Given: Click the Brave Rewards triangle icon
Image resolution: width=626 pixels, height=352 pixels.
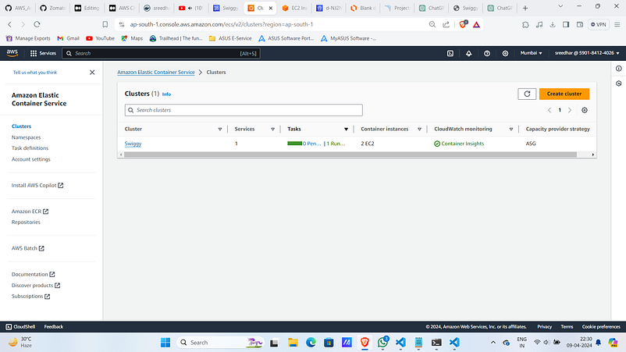Looking at the screenshot, I should 476,24.
